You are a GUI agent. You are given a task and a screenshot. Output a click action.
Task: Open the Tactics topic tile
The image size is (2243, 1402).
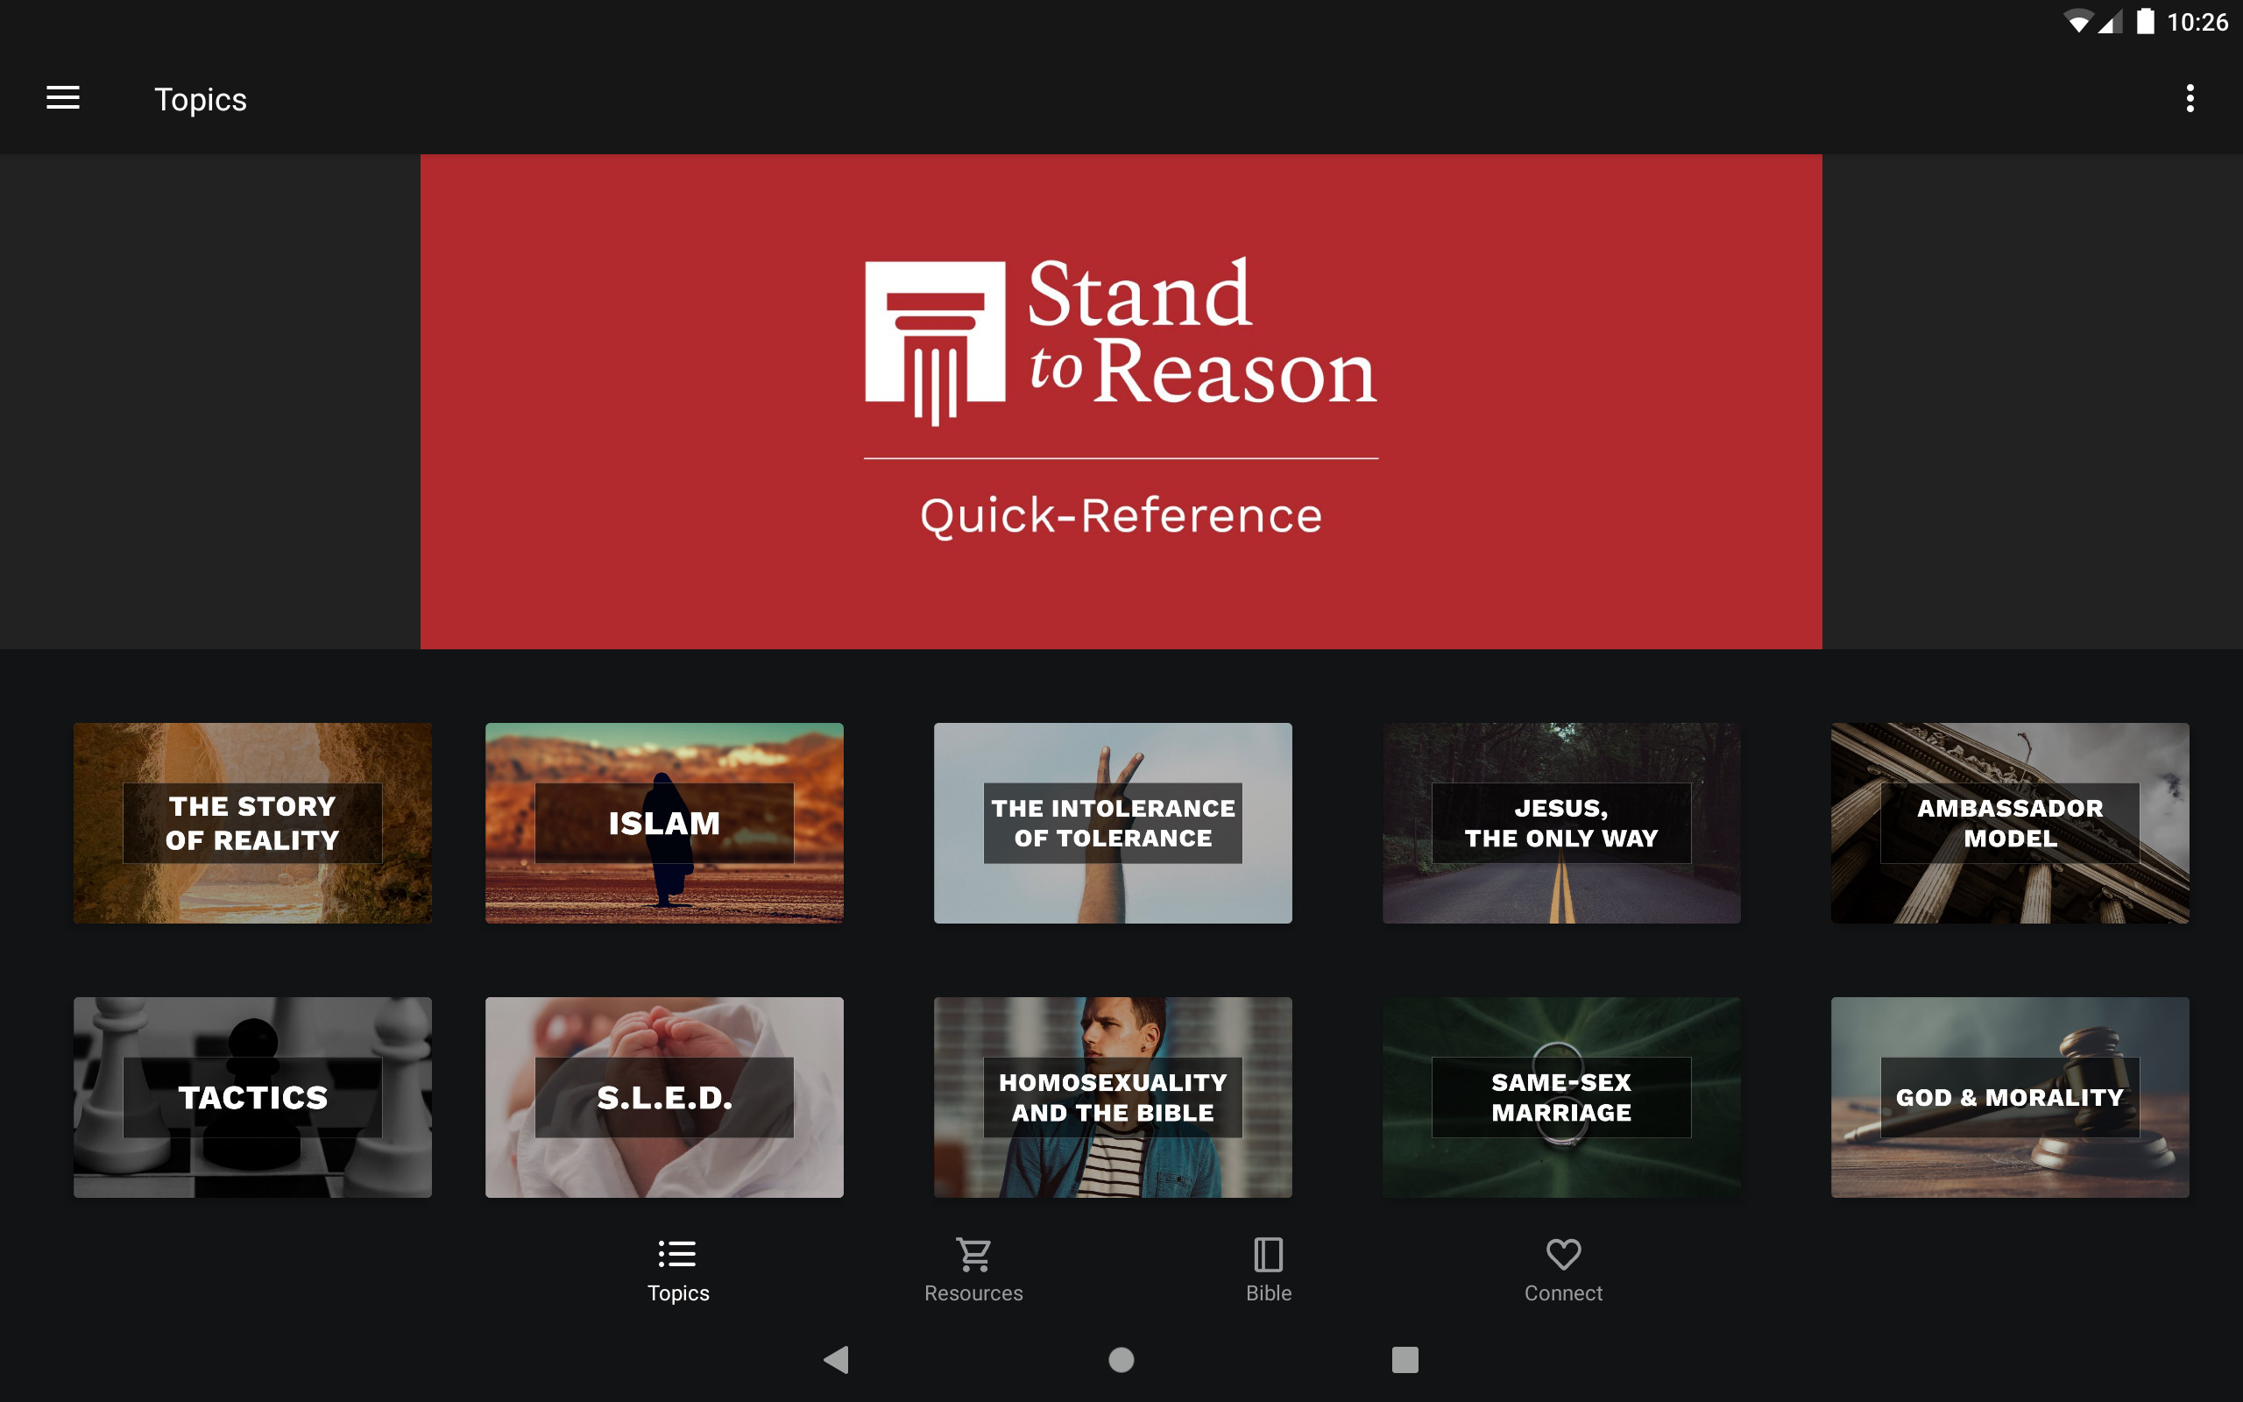(251, 1098)
